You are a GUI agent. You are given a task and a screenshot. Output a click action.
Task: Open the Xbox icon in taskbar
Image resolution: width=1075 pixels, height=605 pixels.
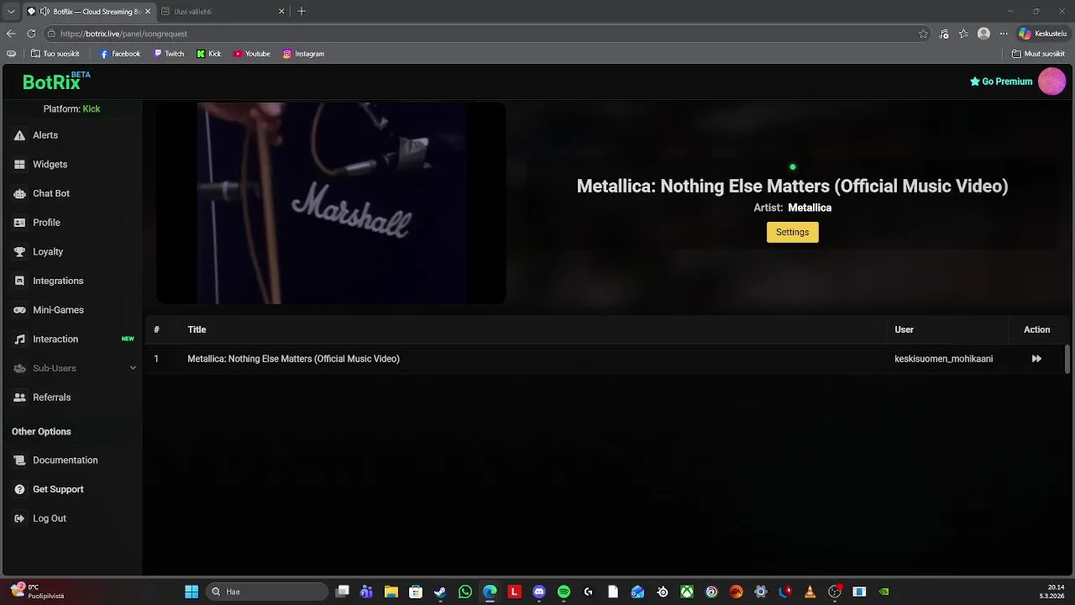tap(687, 592)
